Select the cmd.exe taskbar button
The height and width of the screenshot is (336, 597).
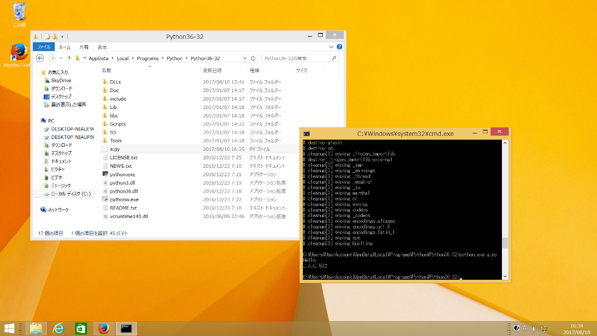126,328
